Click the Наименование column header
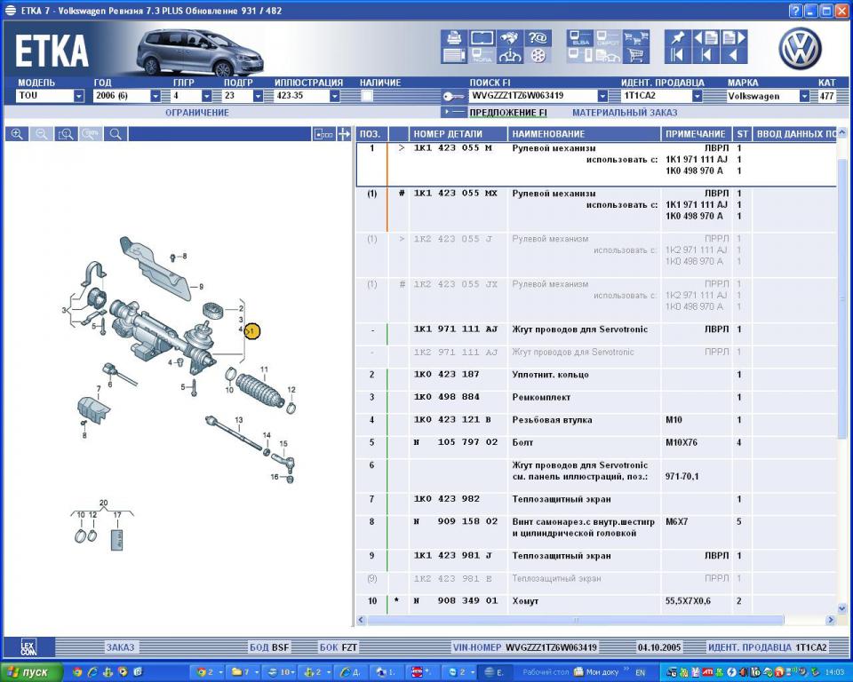 pyautogui.click(x=585, y=134)
